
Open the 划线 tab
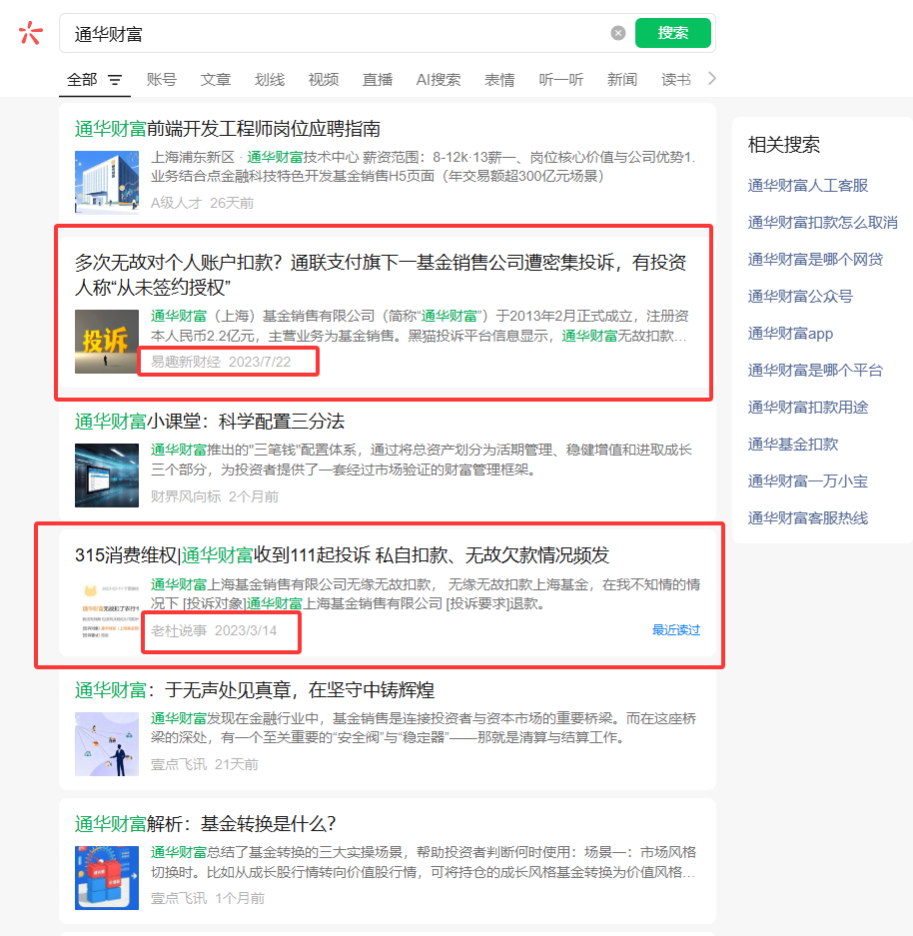coord(270,79)
